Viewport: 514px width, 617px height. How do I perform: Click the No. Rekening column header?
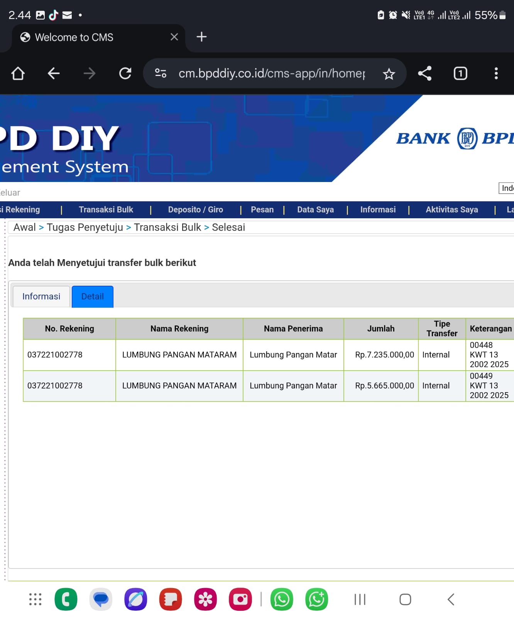[69, 329]
